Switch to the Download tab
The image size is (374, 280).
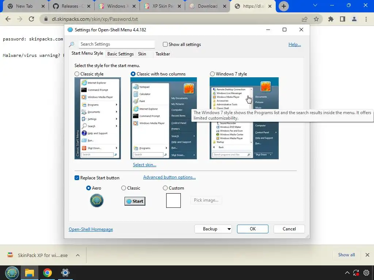(x=207, y=6)
